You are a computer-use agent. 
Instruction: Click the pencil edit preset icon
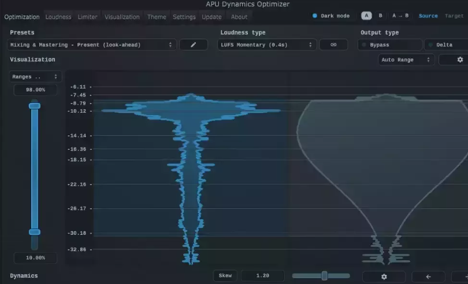point(194,45)
